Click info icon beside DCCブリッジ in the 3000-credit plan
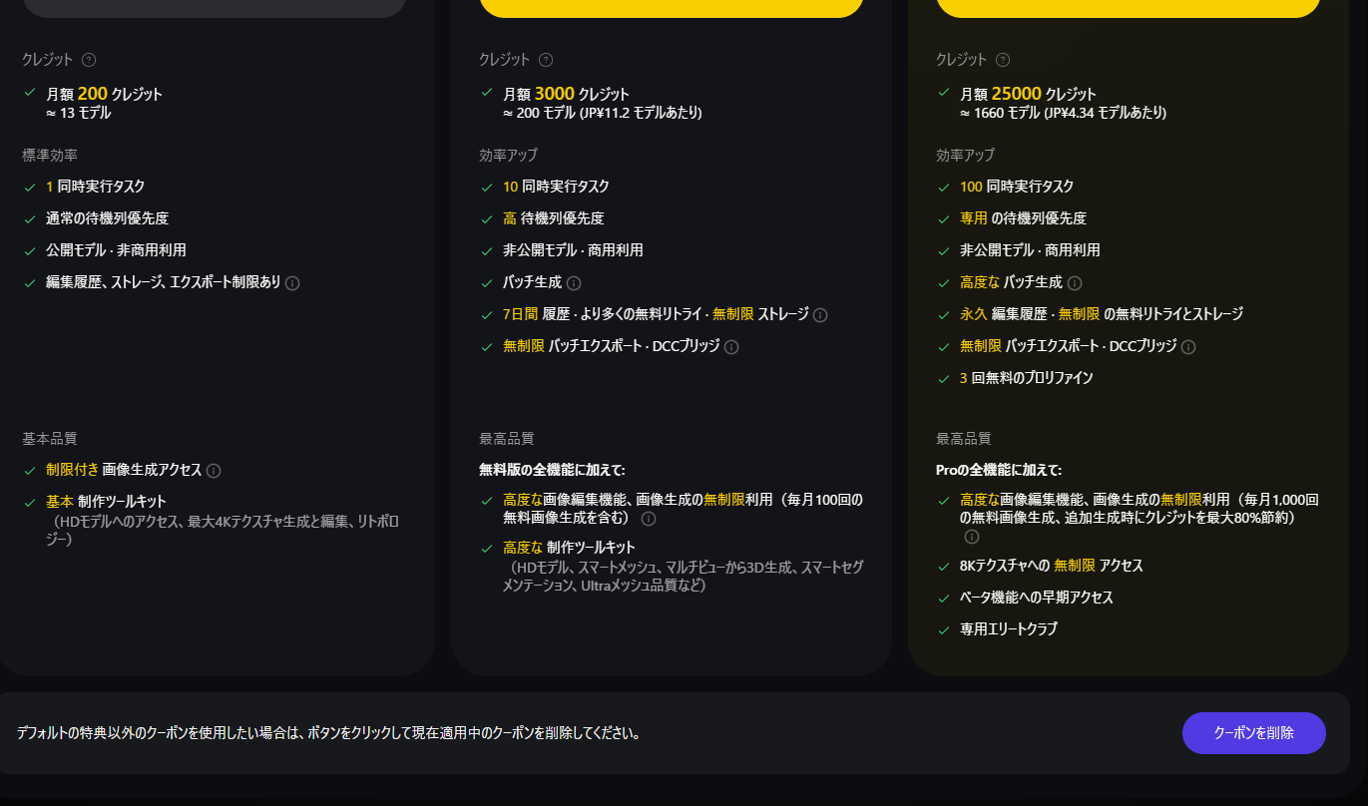The width and height of the screenshot is (1368, 806). click(x=731, y=347)
